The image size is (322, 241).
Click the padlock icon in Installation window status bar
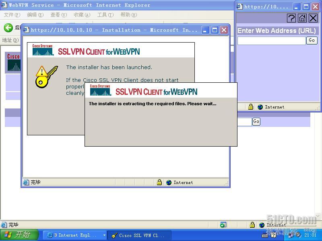(x=159, y=182)
